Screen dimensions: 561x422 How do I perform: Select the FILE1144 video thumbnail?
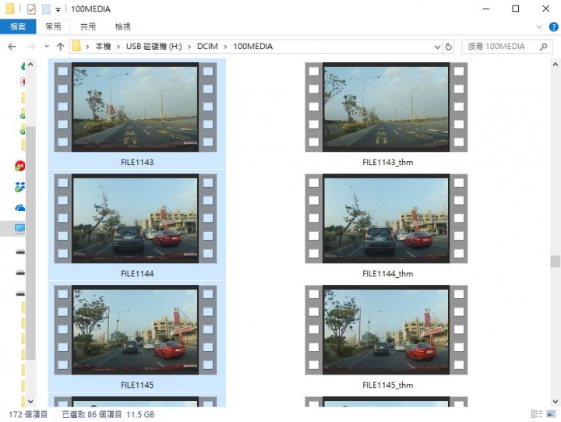[136, 219]
